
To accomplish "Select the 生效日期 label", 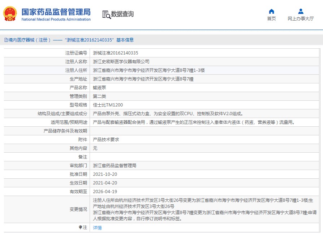I will (78, 183).
